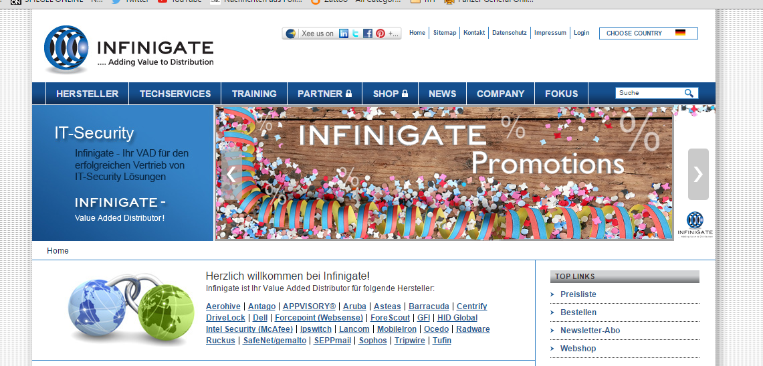Open the COMPANY menu
This screenshot has width=763, height=366.
(500, 94)
